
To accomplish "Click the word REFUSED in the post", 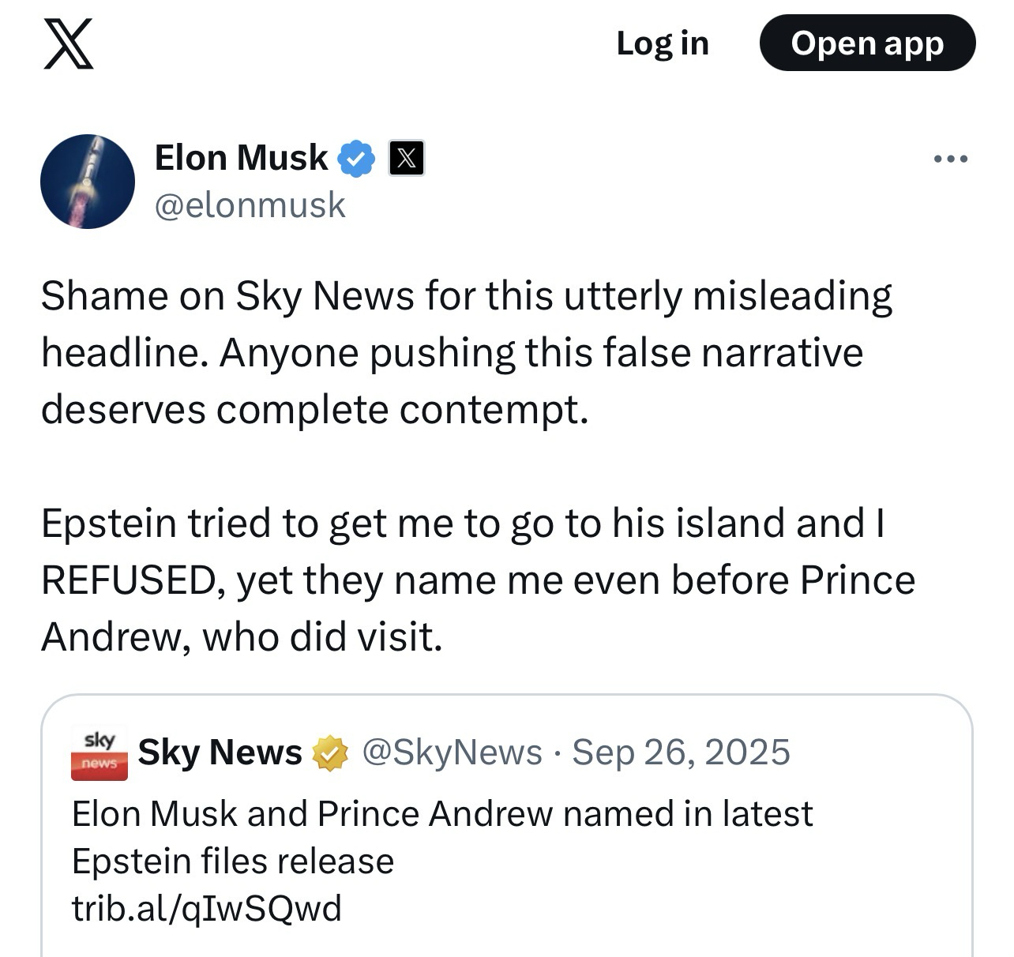I will 126,580.
